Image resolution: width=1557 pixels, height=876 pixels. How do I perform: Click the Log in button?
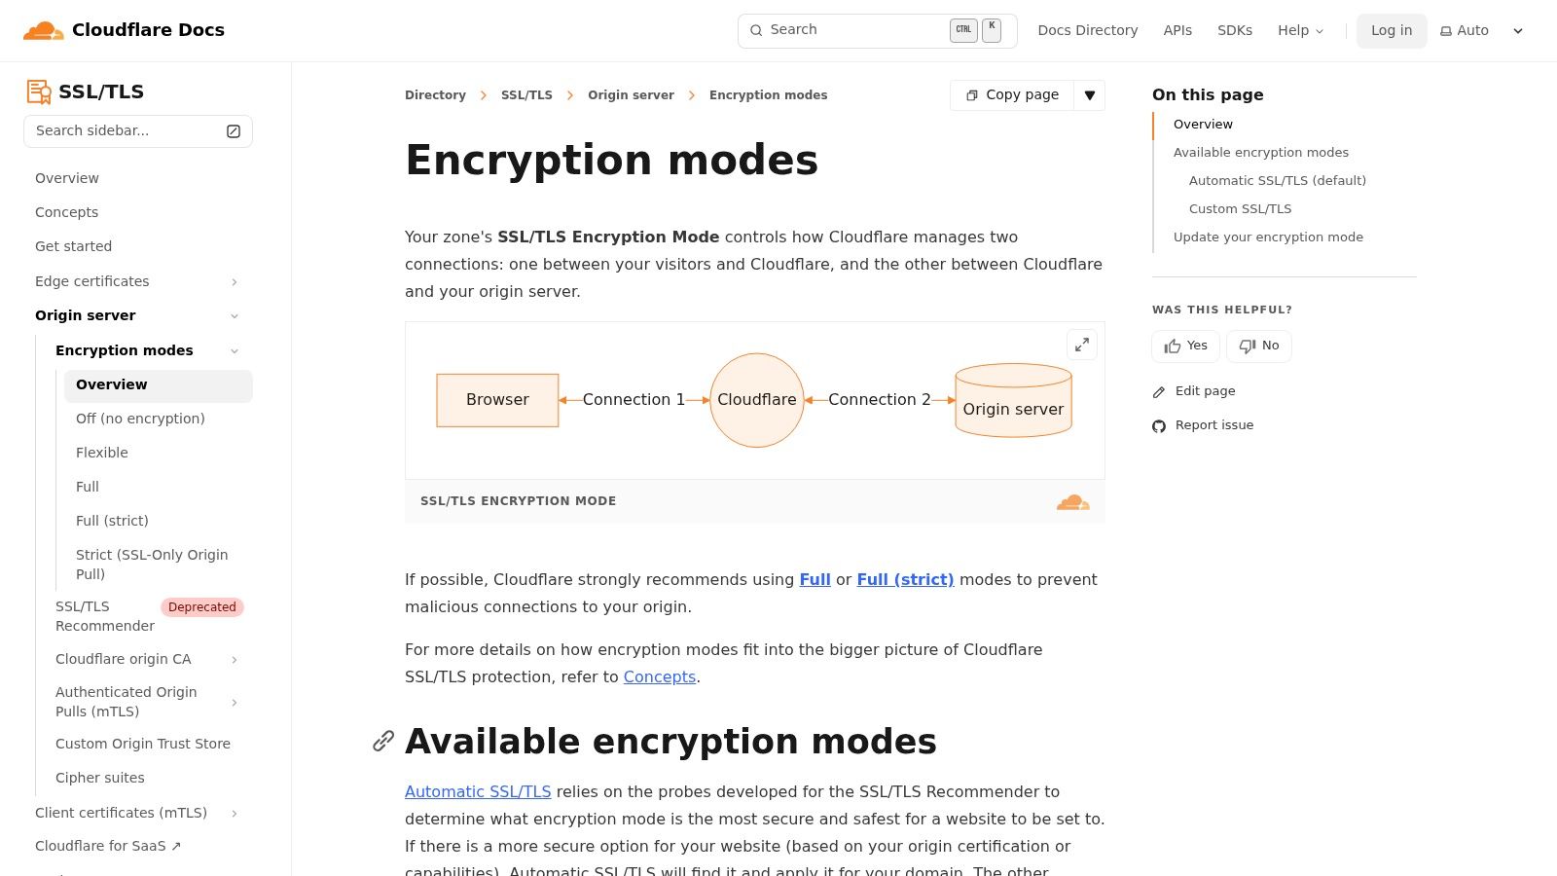(1391, 30)
